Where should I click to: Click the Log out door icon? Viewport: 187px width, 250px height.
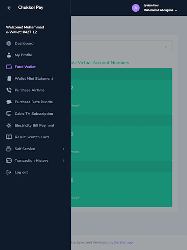point(9,172)
